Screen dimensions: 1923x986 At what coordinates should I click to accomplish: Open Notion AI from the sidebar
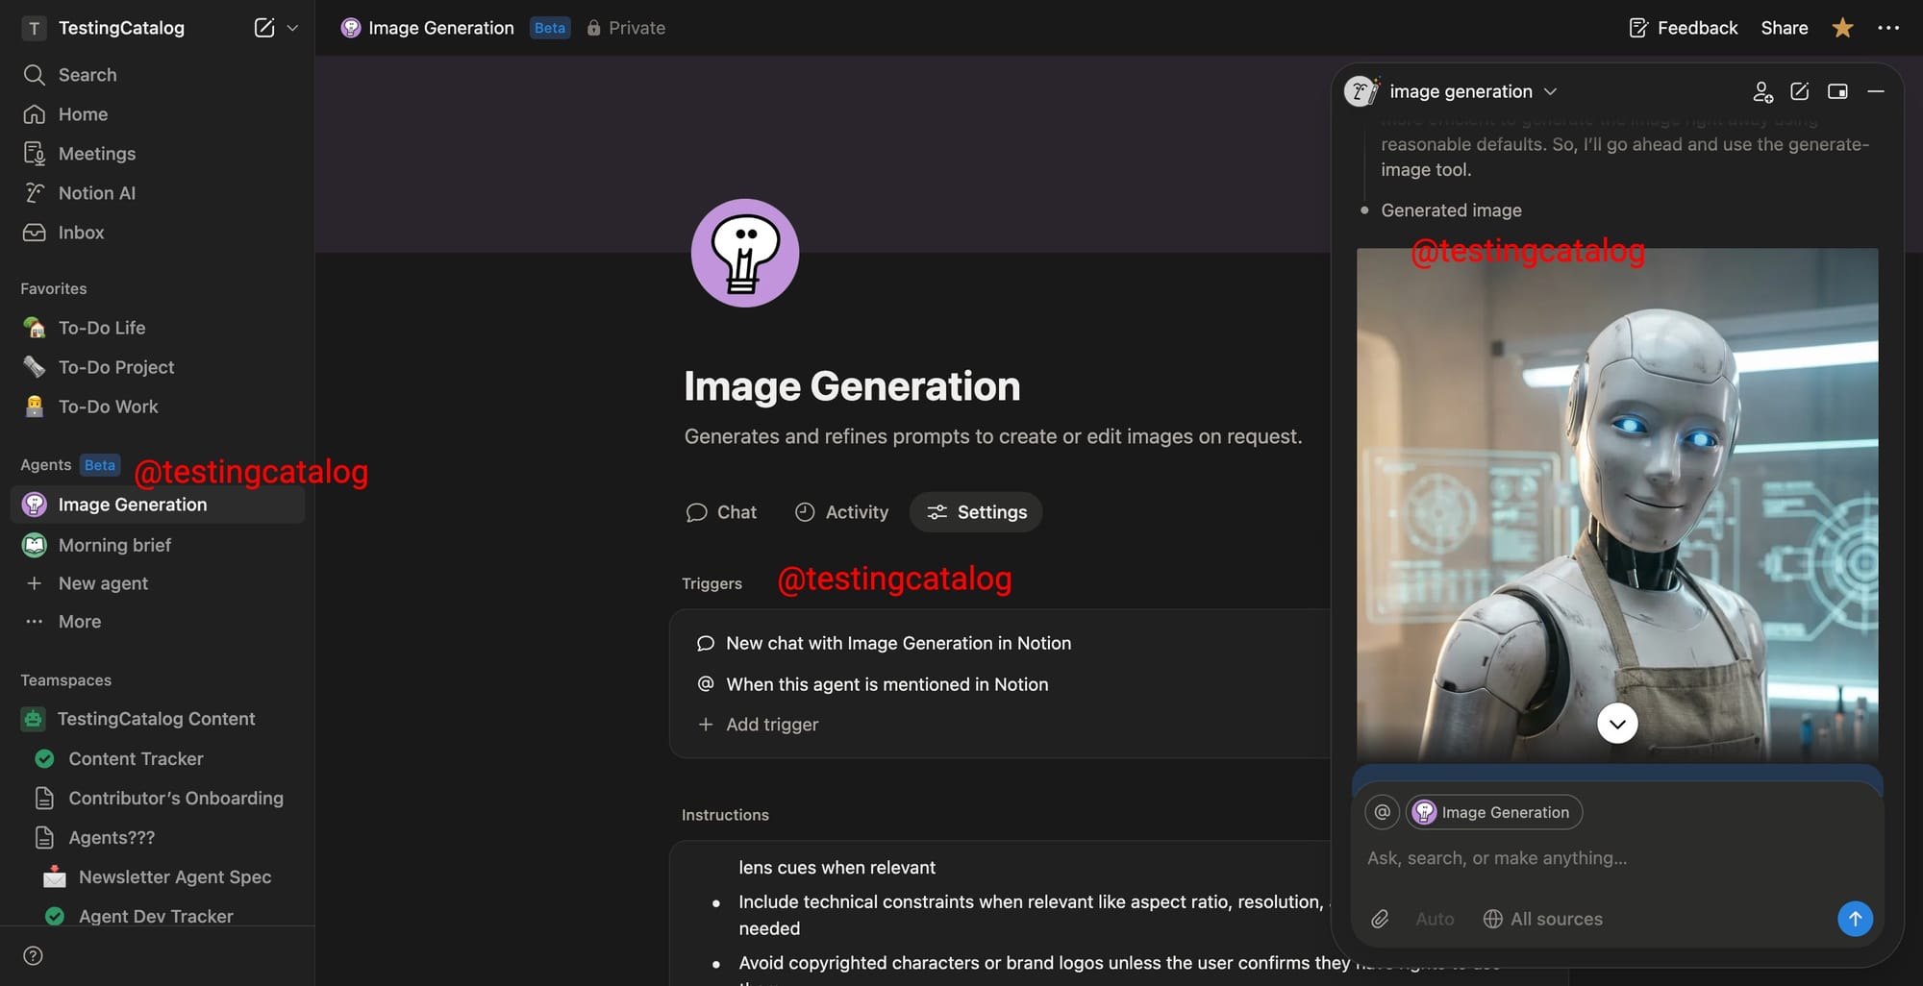click(96, 192)
